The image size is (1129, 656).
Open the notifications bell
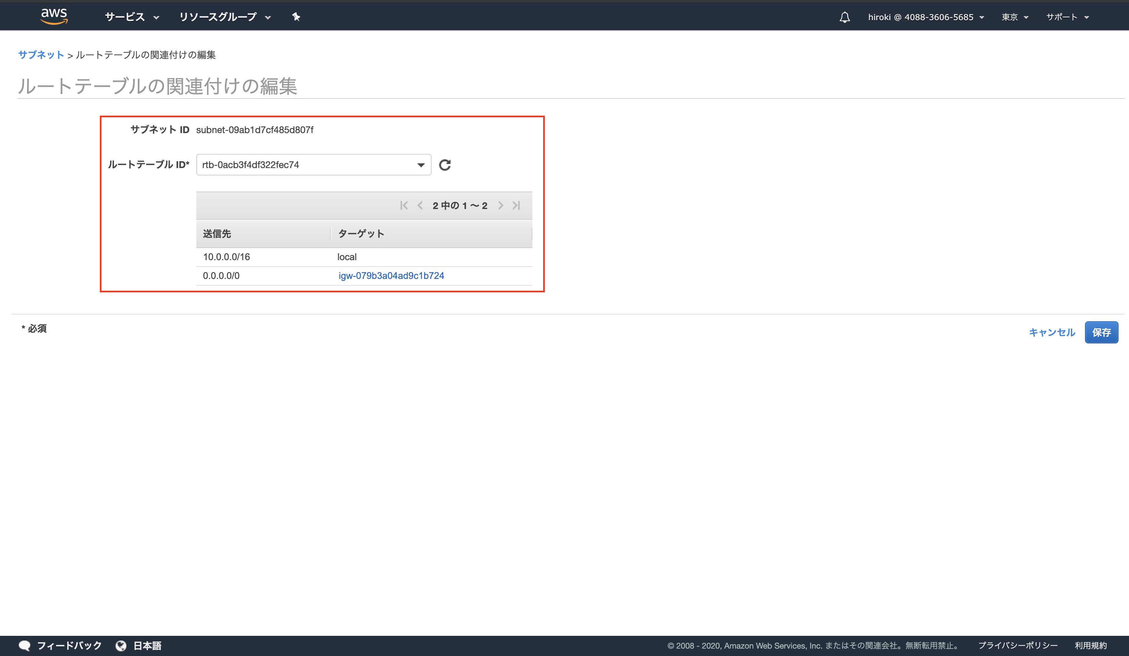click(x=845, y=16)
